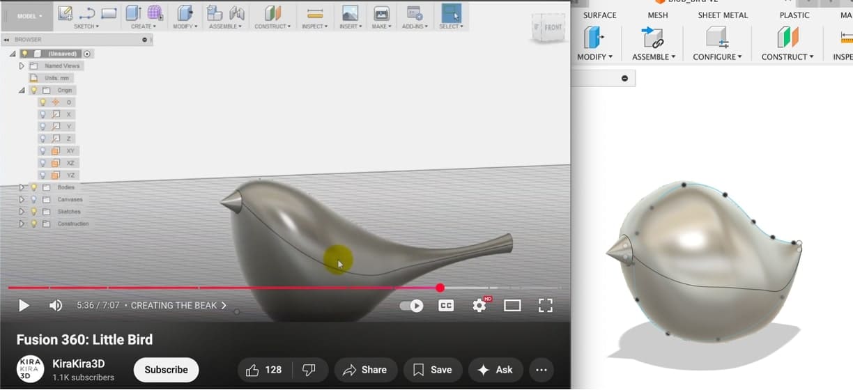Switch to theater mode view
853x390 pixels.
512,305
